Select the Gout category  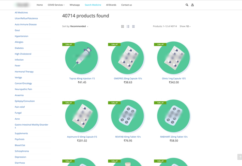[17, 30]
